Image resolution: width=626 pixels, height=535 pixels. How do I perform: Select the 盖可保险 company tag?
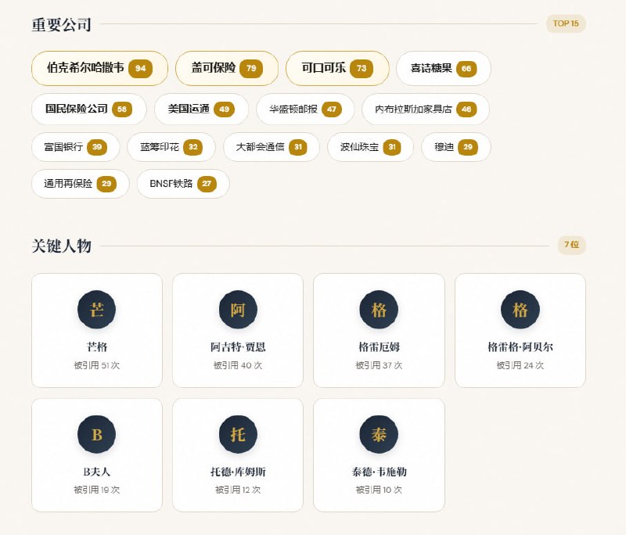(226, 68)
